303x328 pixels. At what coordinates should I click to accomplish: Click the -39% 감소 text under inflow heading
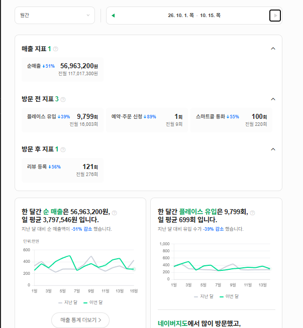[214, 229]
